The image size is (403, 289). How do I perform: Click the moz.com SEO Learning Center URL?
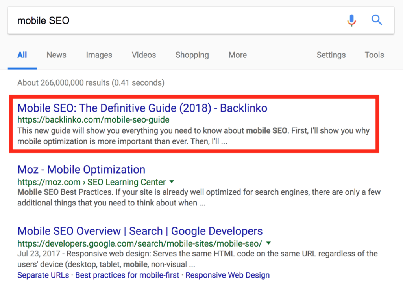point(91,182)
